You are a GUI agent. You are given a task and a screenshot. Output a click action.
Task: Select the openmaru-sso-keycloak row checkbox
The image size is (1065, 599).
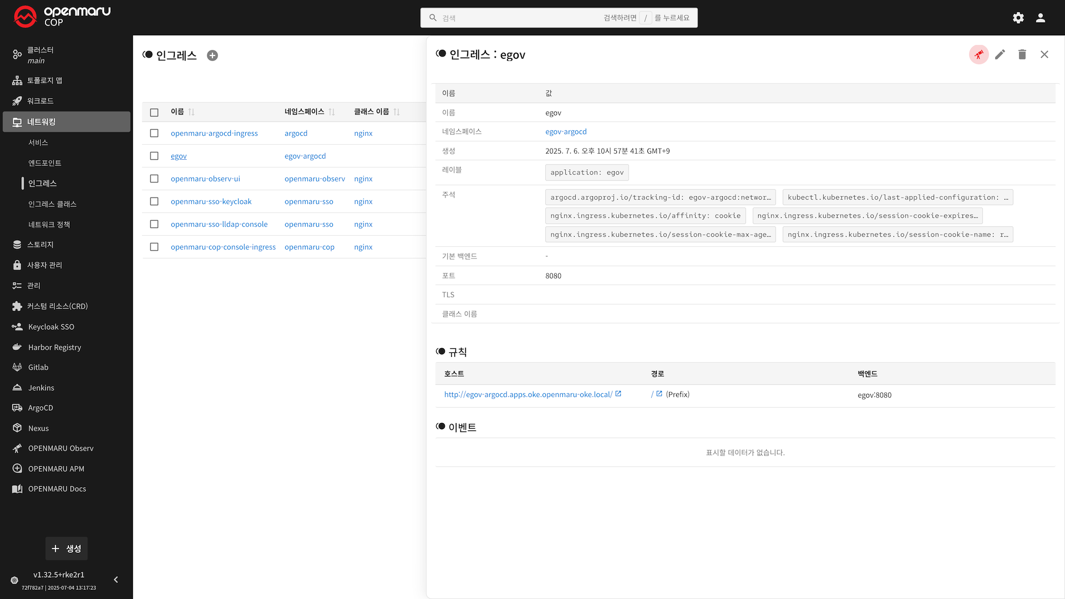coord(154,201)
